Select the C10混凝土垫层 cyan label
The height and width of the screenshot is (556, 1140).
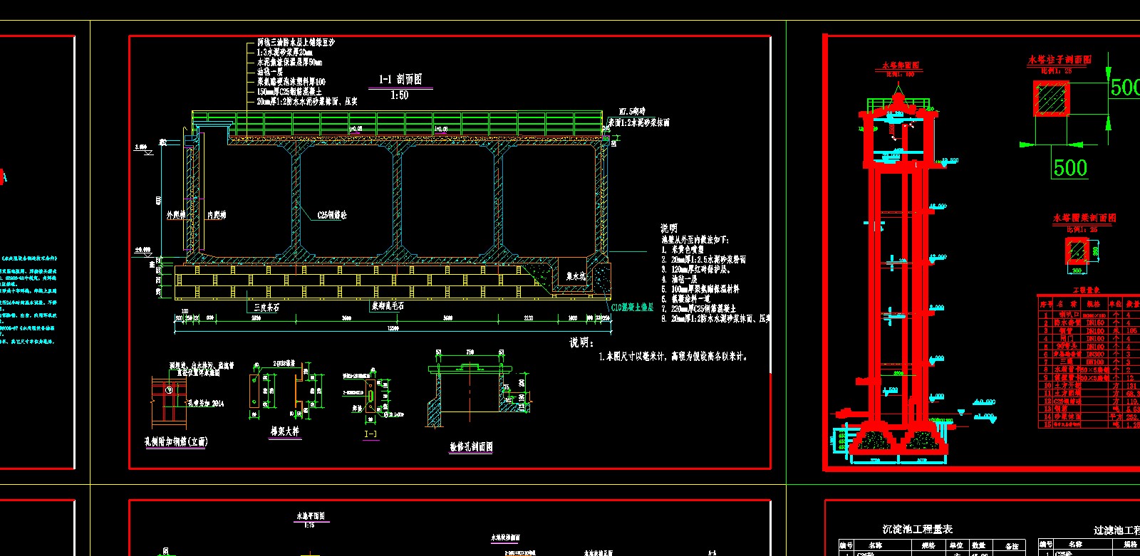pyautogui.click(x=632, y=308)
